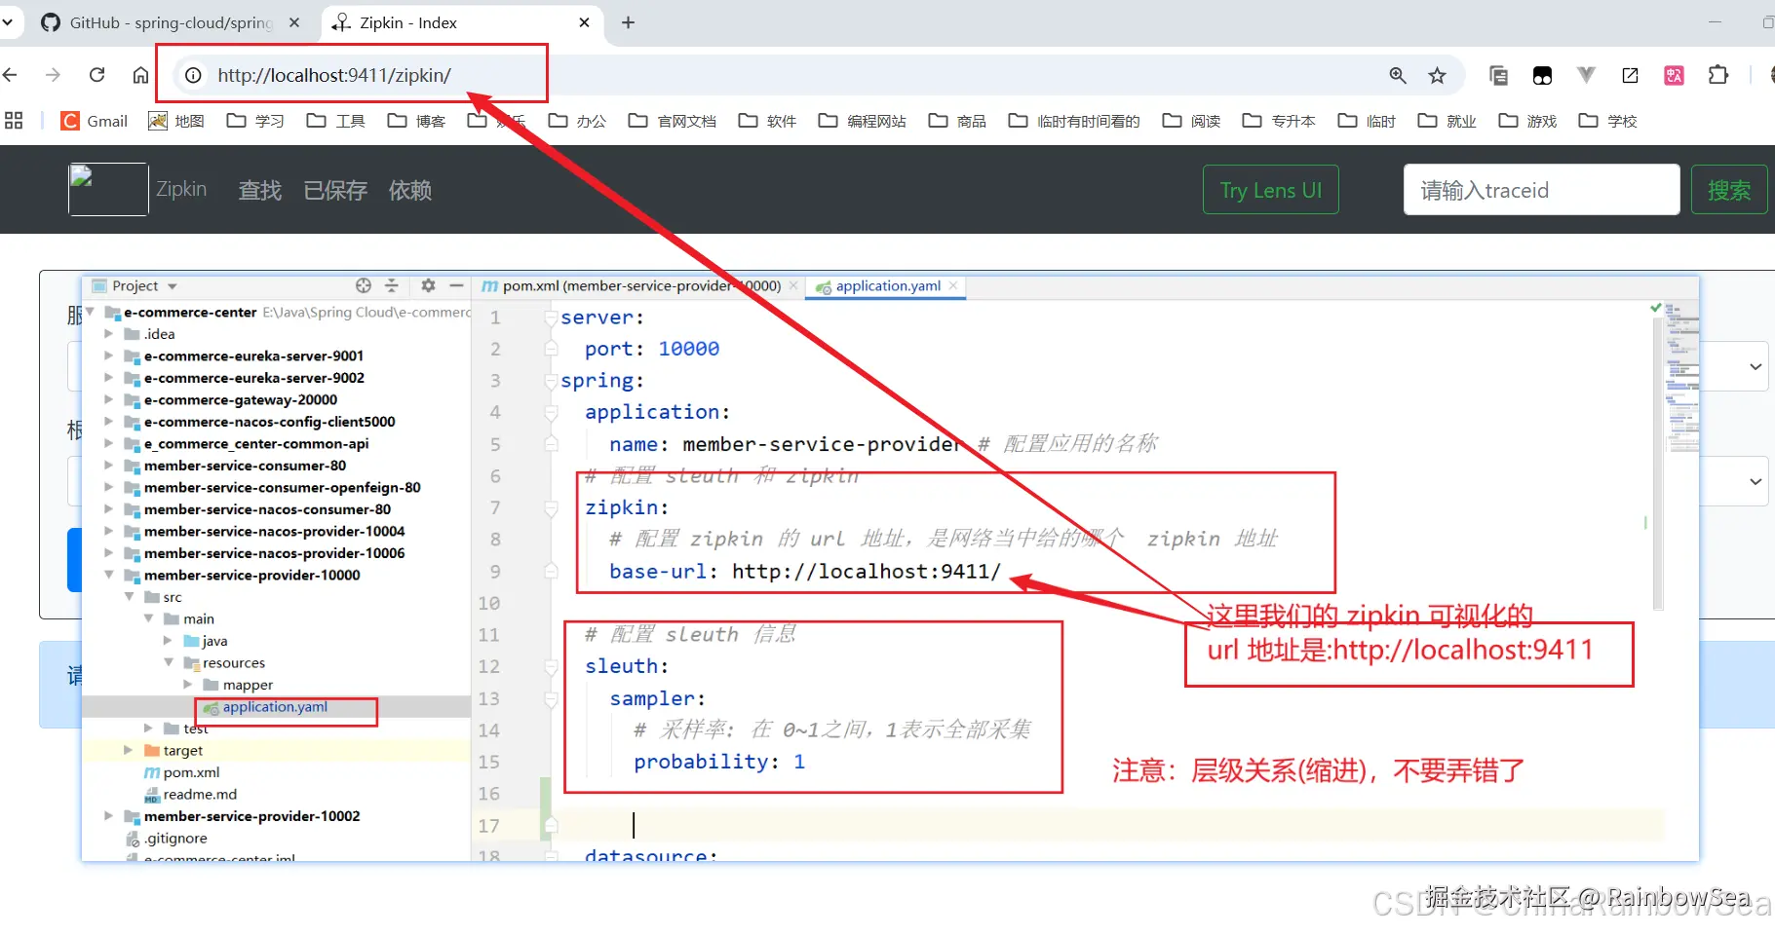The image size is (1775, 935).
Task: Close the pom.xml editor tab
Action: tap(793, 285)
